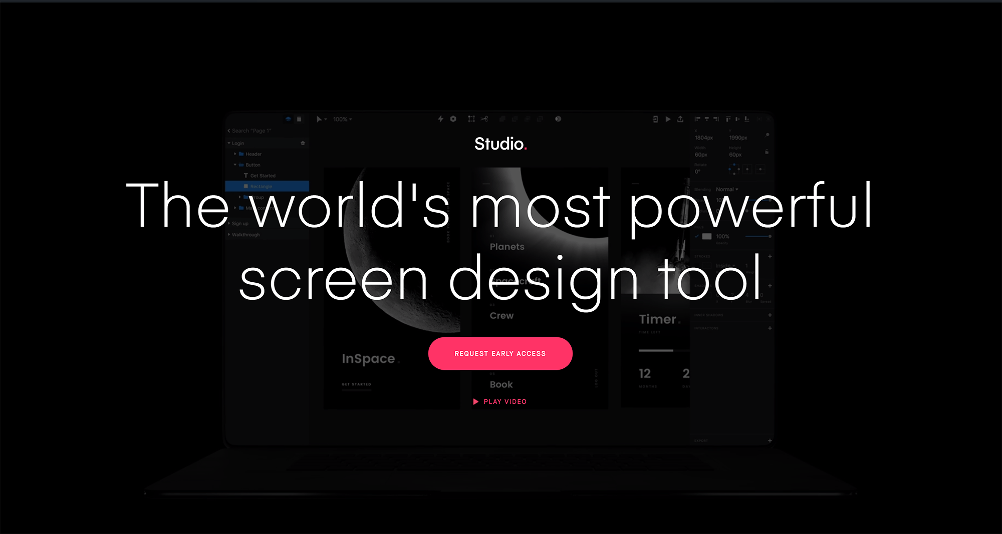Expand the Header folder in layers
The width and height of the screenshot is (1002, 534).
point(235,154)
